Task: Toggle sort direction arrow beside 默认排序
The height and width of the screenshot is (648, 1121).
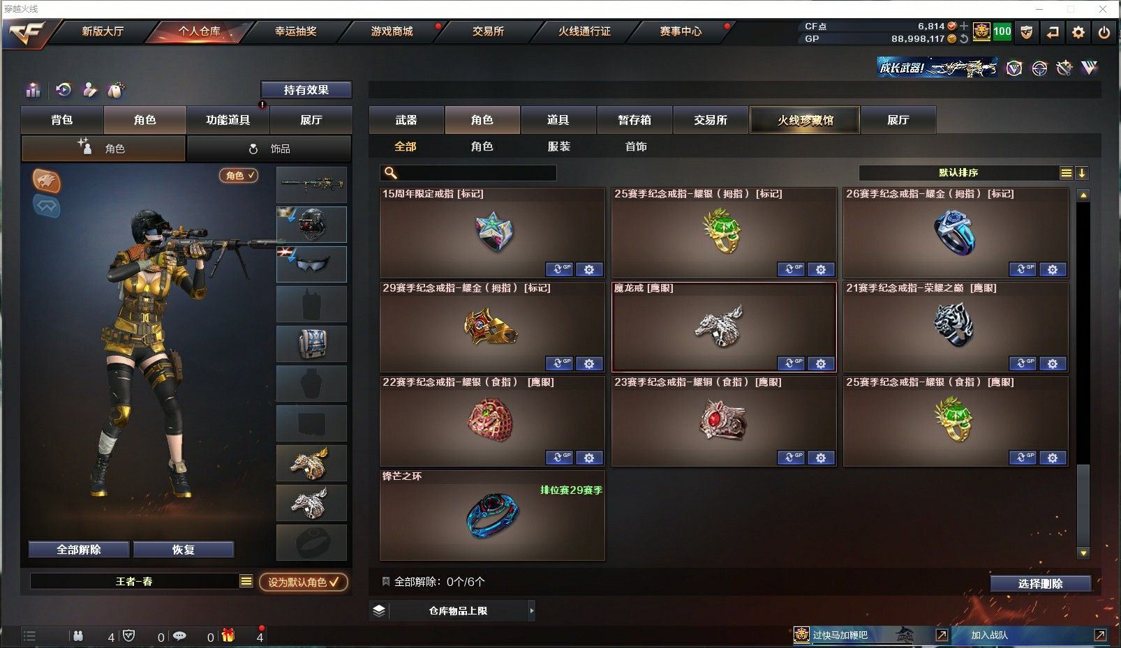Action: coord(1082,173)
